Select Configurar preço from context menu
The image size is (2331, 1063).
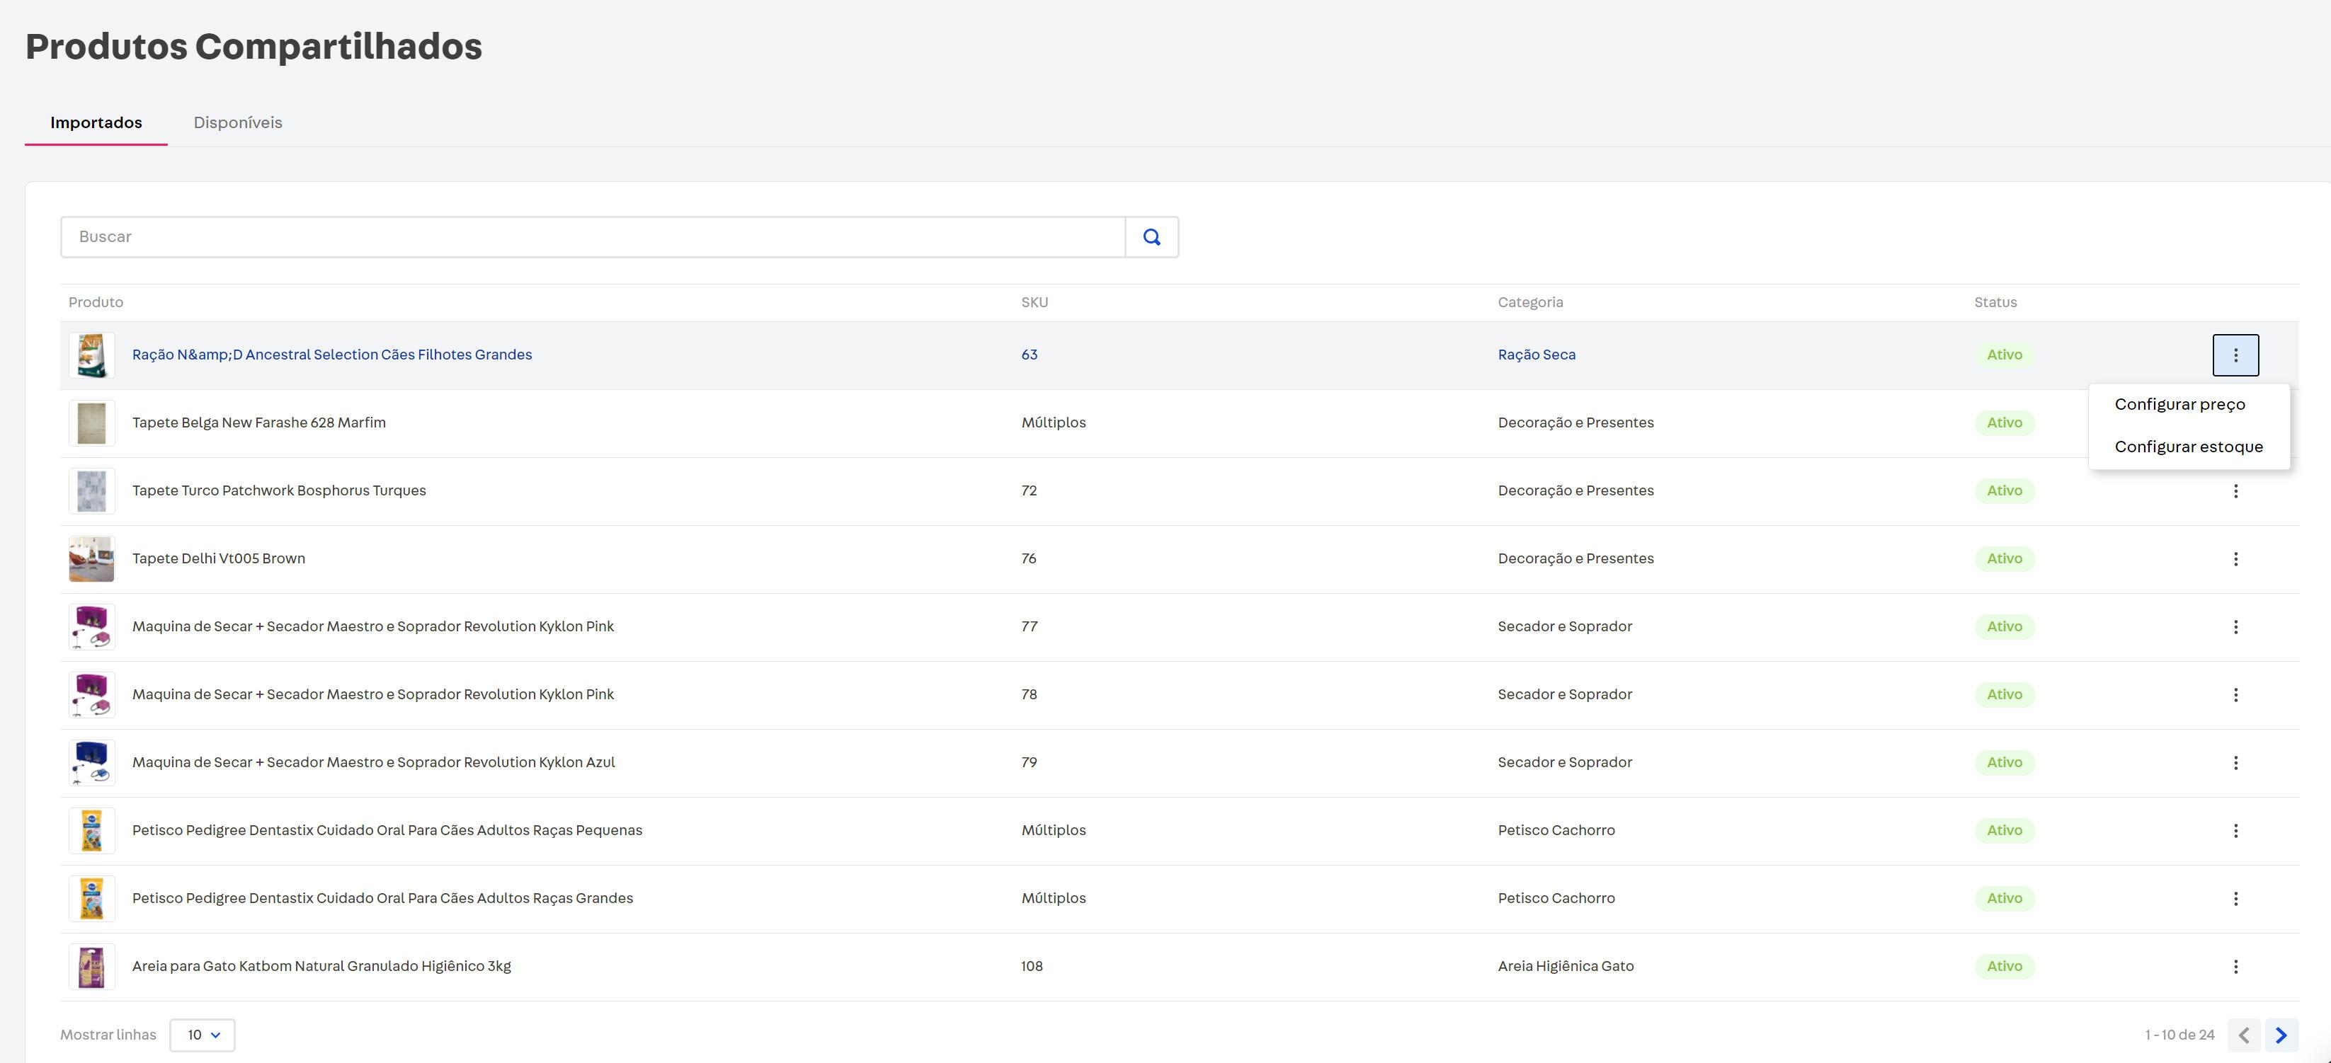click(x=2179, y=404)
